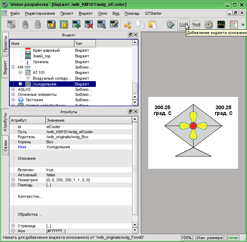Click the paste clipboard icon
This screenshot has height=242, width=247.
click(x=153, y=24)
